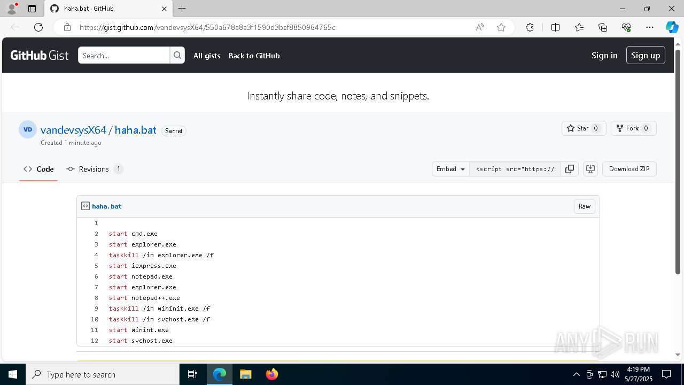Viewport: 684px width, 385px height.
Task: Open Edge Settings and more menu
Action: click(650, 27)
